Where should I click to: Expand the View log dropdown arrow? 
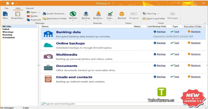(158, 13)
